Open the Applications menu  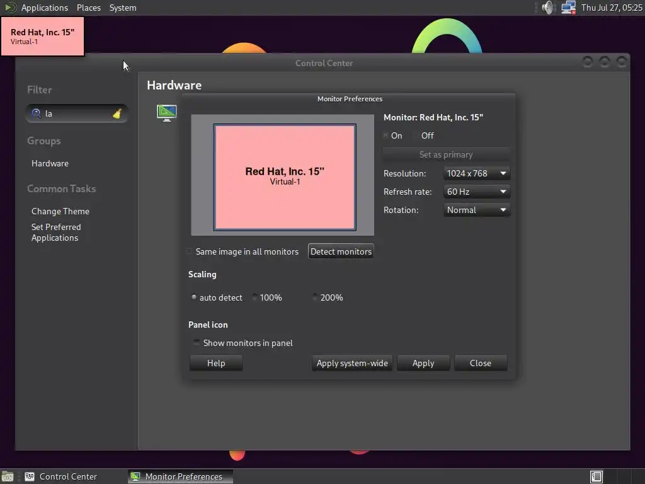(45, 8)
